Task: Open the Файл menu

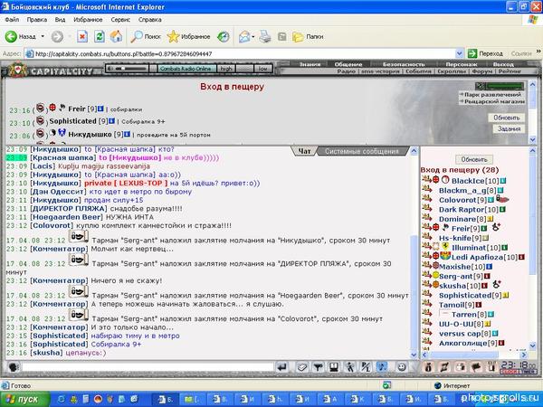Action: click(12, 20)
